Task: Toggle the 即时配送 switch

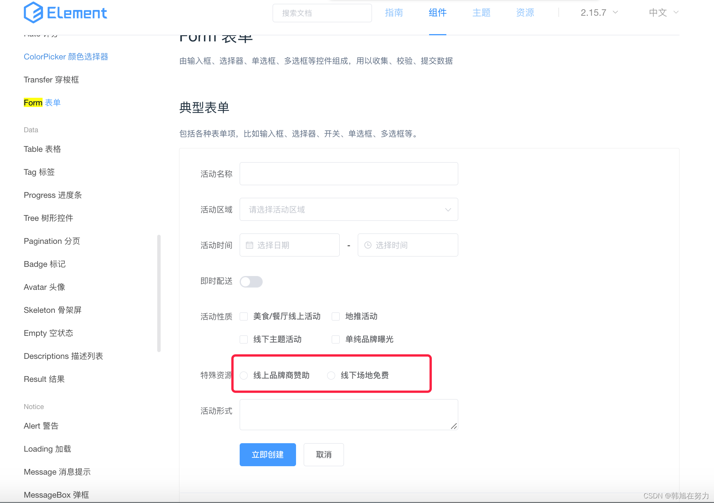Action: [x=251, y=282]
